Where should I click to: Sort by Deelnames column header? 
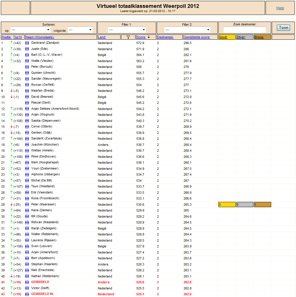click(x=166, y=37)
